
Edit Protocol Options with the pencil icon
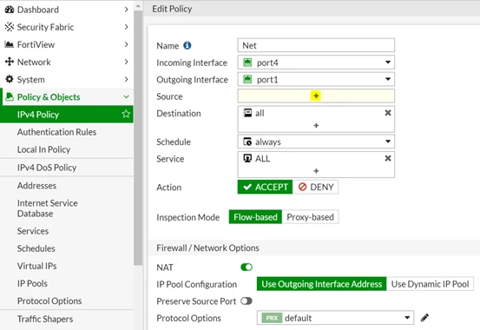click(424, 318)
